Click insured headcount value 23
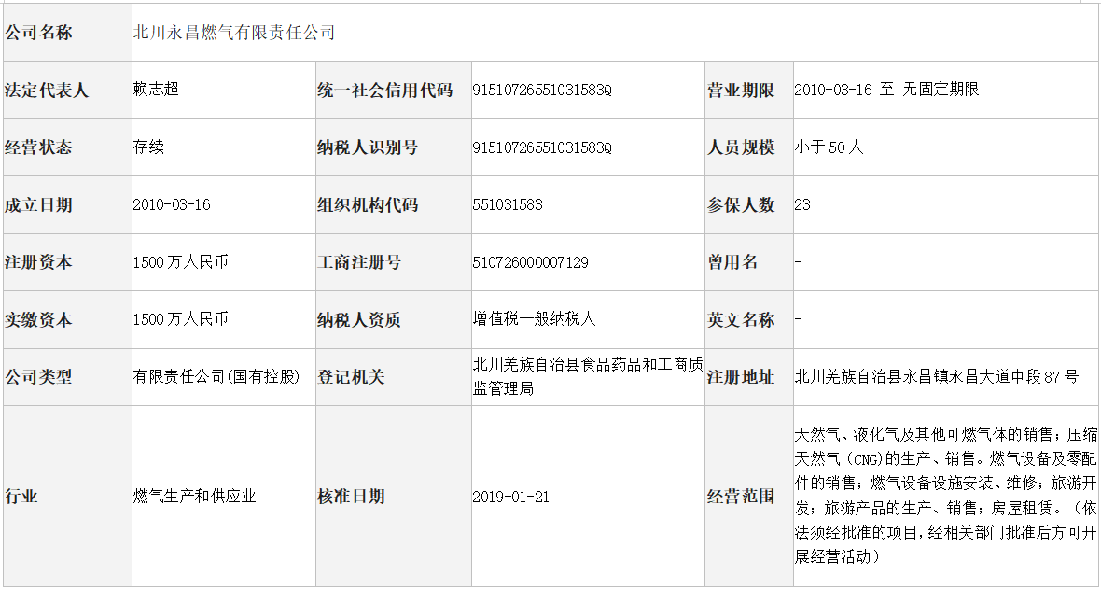 coord(802,205)
